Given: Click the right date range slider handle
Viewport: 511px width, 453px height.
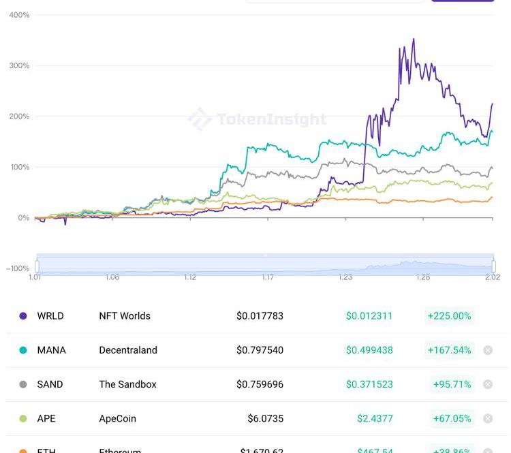Looking at the screenshot, I should click(493, 266).
